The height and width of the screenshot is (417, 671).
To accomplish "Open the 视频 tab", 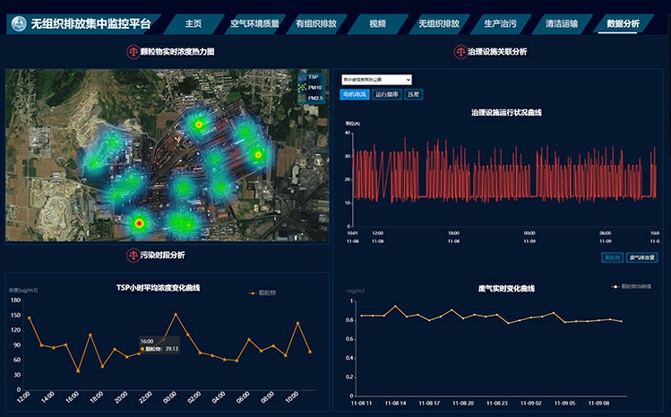I will pos(377,23).
